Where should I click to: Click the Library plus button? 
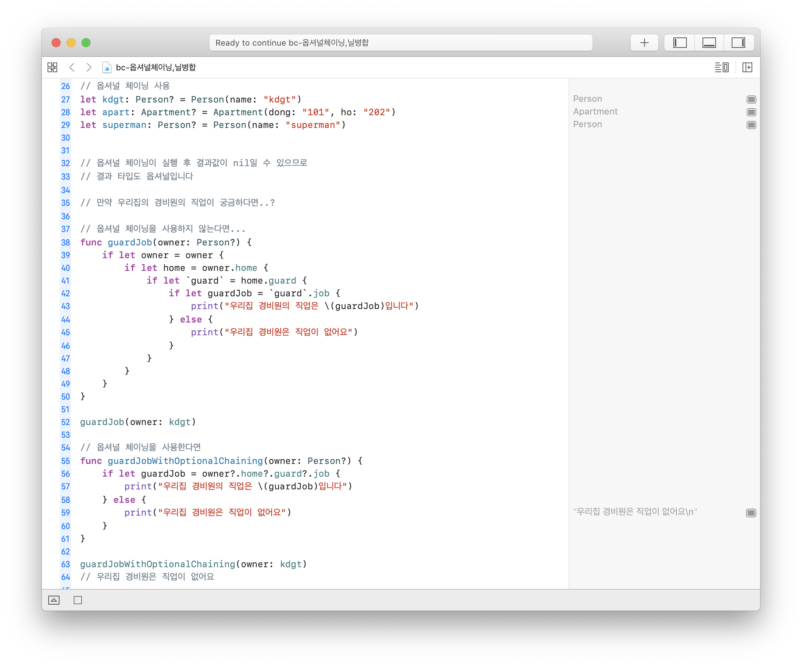(x=644, y=43)
